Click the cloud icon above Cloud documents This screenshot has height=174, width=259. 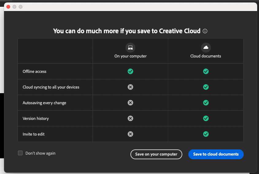click(206, 47)
